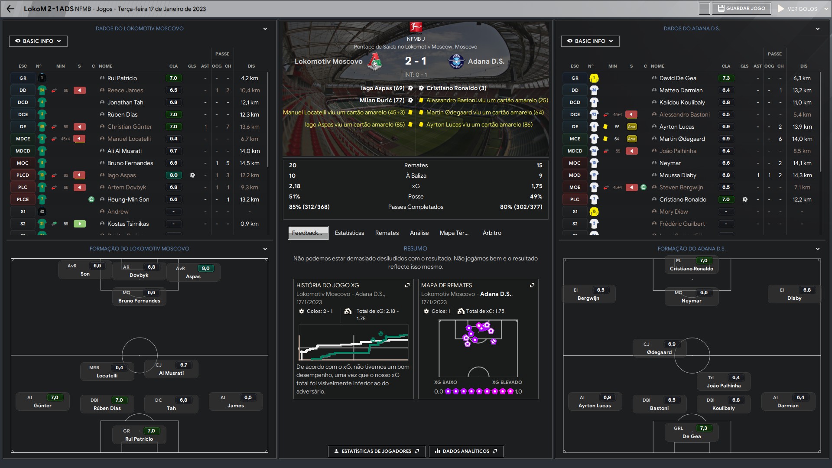Click Rui Patrício's shirt icon

(42, 78)
